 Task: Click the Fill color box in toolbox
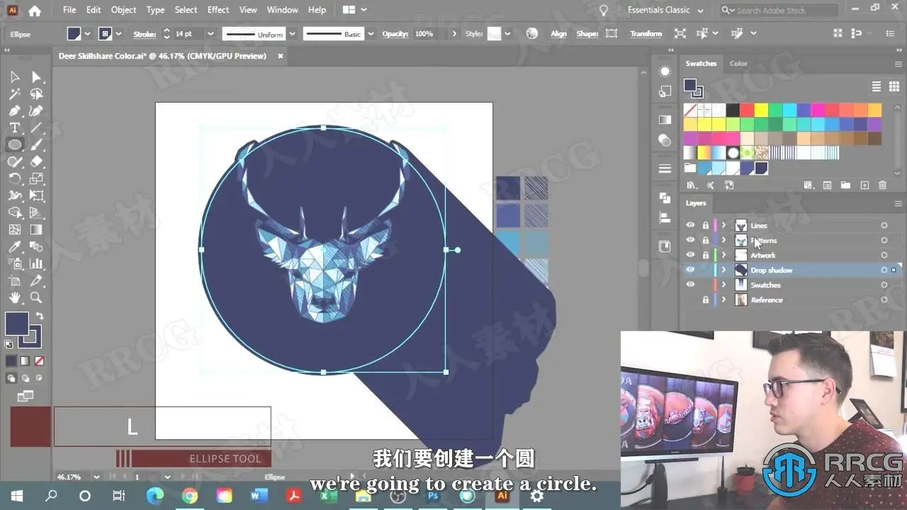point(17,324)
